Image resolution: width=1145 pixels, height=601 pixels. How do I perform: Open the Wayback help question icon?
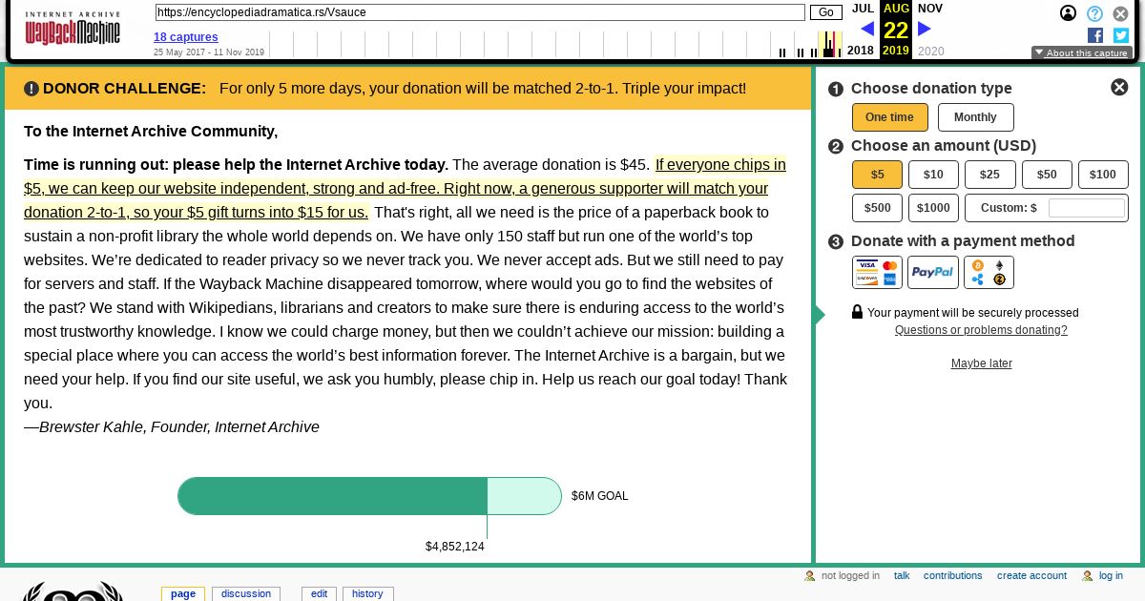coord(1095,13)
